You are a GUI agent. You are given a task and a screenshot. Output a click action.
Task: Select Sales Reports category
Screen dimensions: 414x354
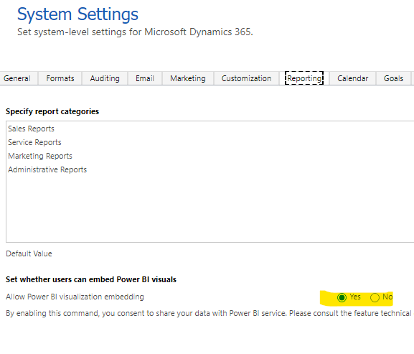31,129
